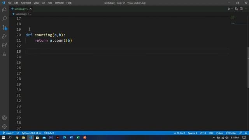
Task: Open the Testing flask view
Action: pos(4,54)
